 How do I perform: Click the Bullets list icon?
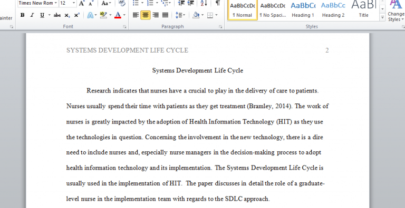tap(136, 3)
